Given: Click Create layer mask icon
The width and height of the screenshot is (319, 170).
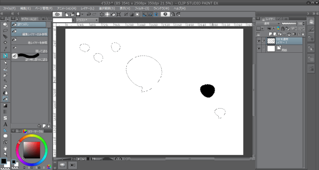Looking at the screenshot, I should [x=294, y=34].
